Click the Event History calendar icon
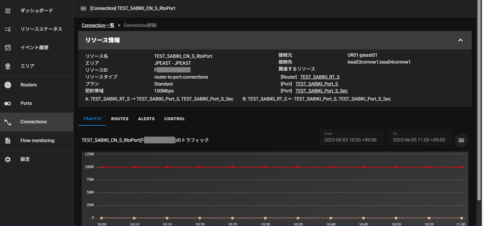 tap(8, 48)
